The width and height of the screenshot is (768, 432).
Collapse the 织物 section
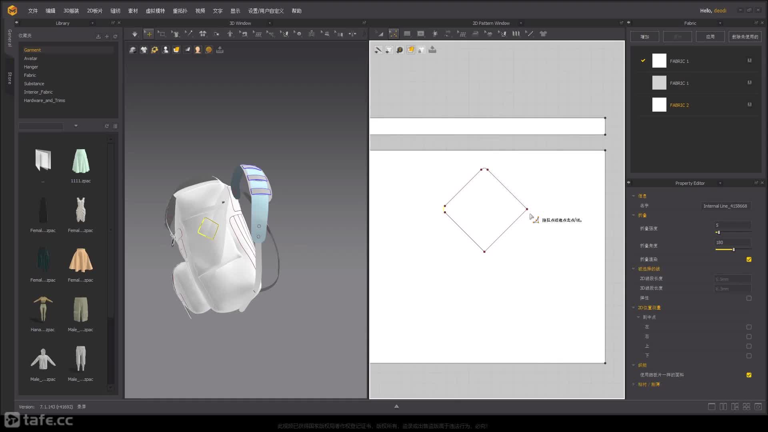[634, 365]
